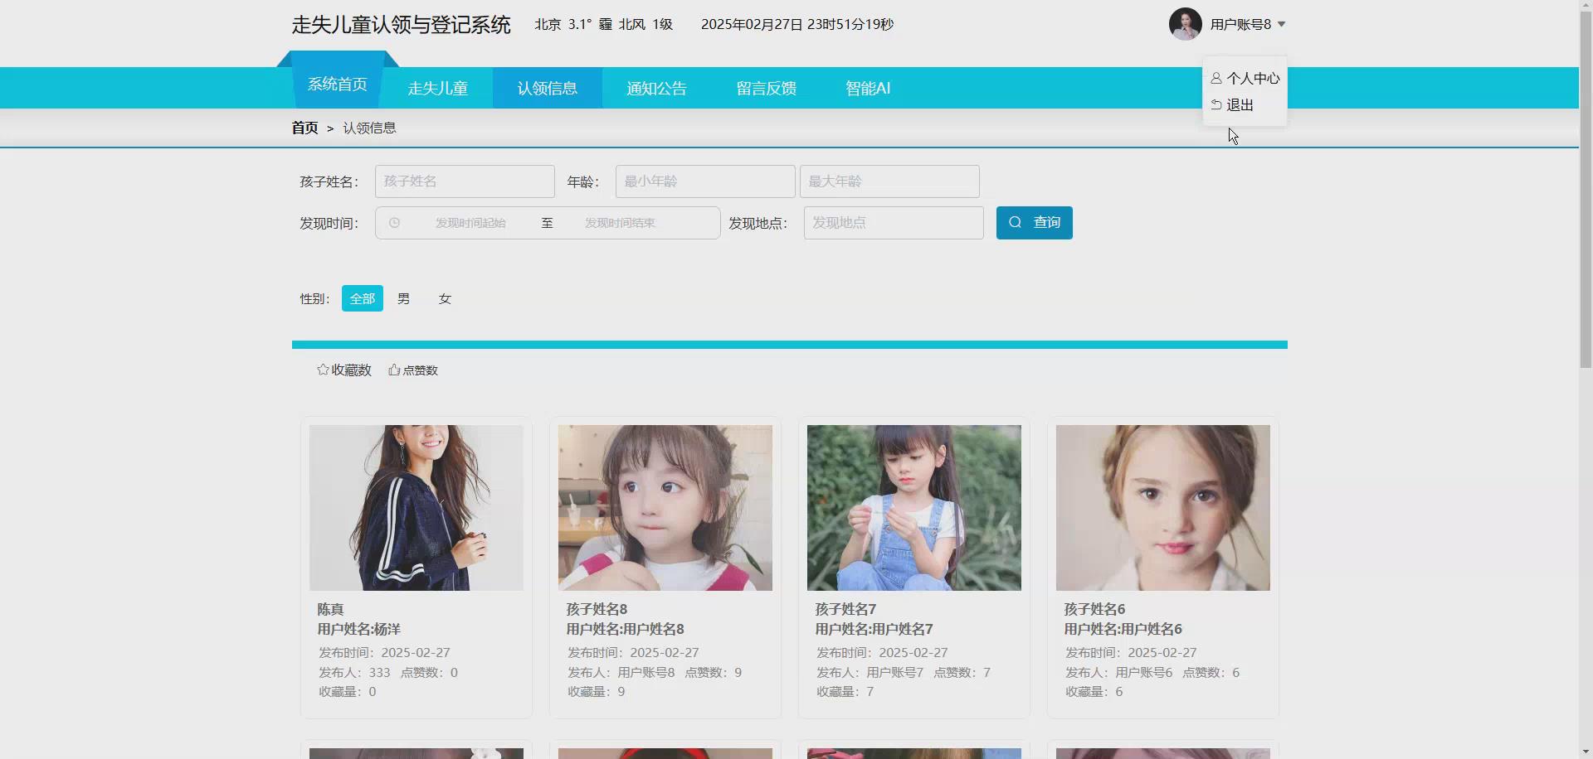Click the magnifier icon inside the 查询 button
The image size is (1593, 759).
1016,222
